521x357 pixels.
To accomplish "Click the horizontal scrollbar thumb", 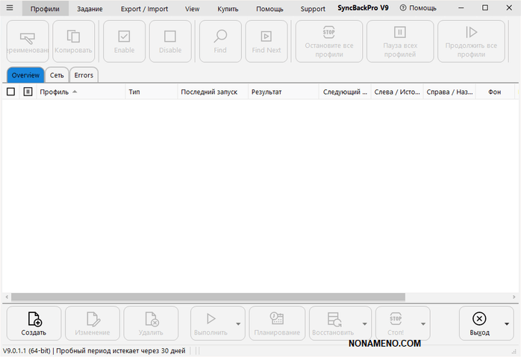I will [x=208, y=297].
